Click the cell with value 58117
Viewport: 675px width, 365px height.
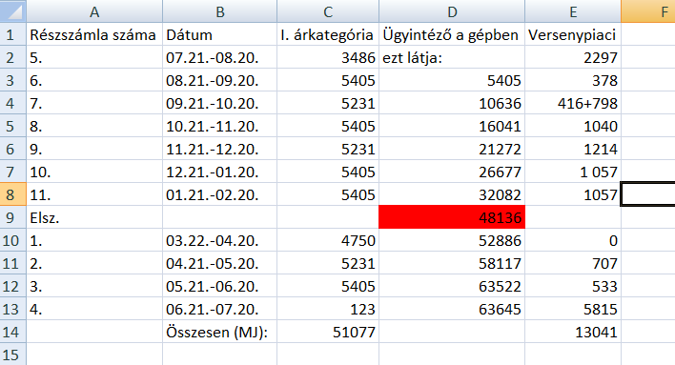coord(452,263)
